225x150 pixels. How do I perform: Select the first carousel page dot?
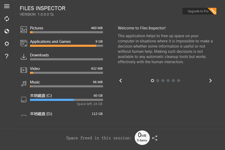click(153, 81)
